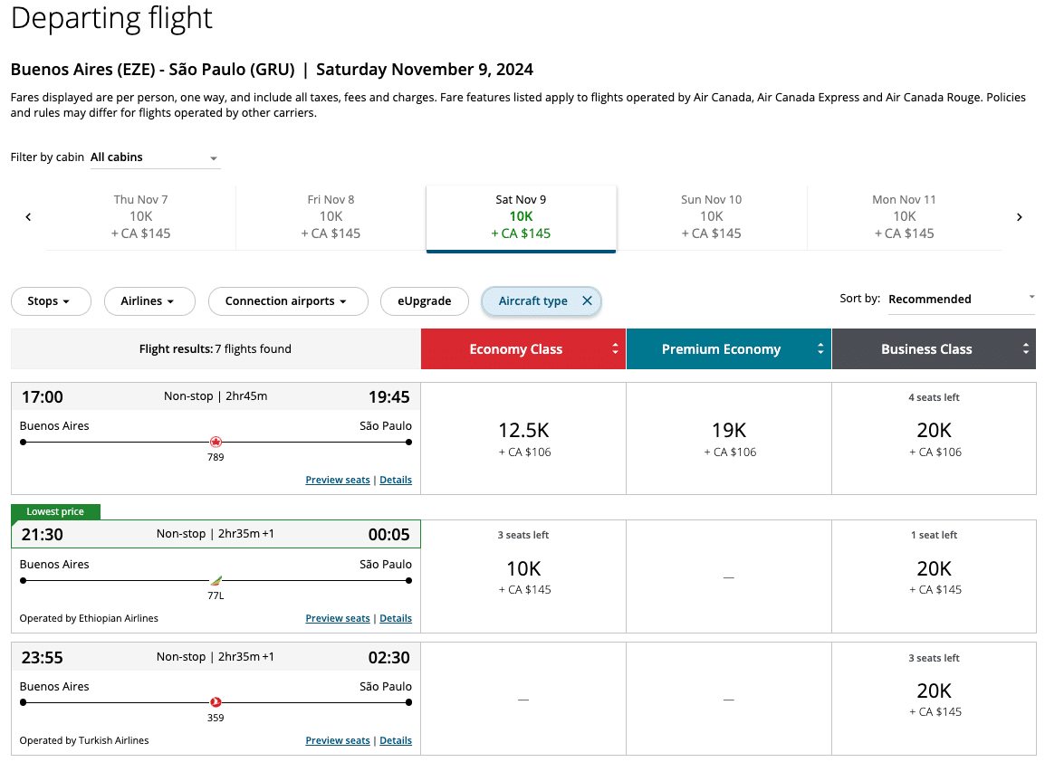Image resolution: width=1045 pixels, height=762 pixels.
Task: Select the Sun Nov 10 date tab
Action: [x=711, y=216]
